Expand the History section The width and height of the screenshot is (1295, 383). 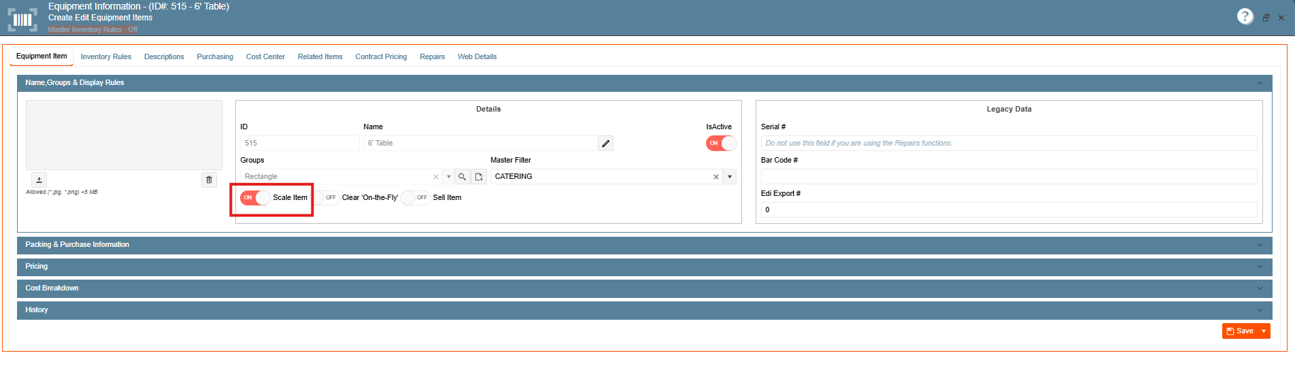click(1260, 310)
